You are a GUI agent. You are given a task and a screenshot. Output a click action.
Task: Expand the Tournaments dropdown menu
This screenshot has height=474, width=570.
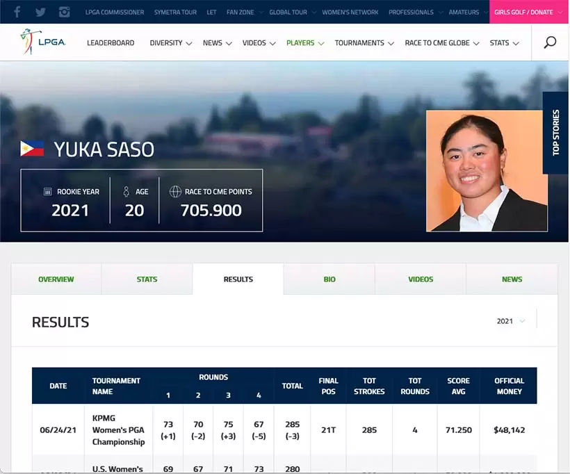[364, 43]
